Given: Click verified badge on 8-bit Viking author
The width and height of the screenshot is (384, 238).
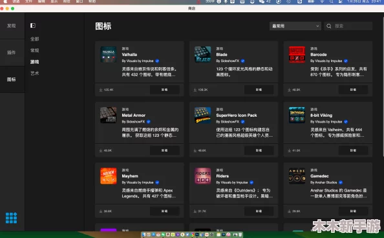Looking at the screenshot, I should (346, 121).
